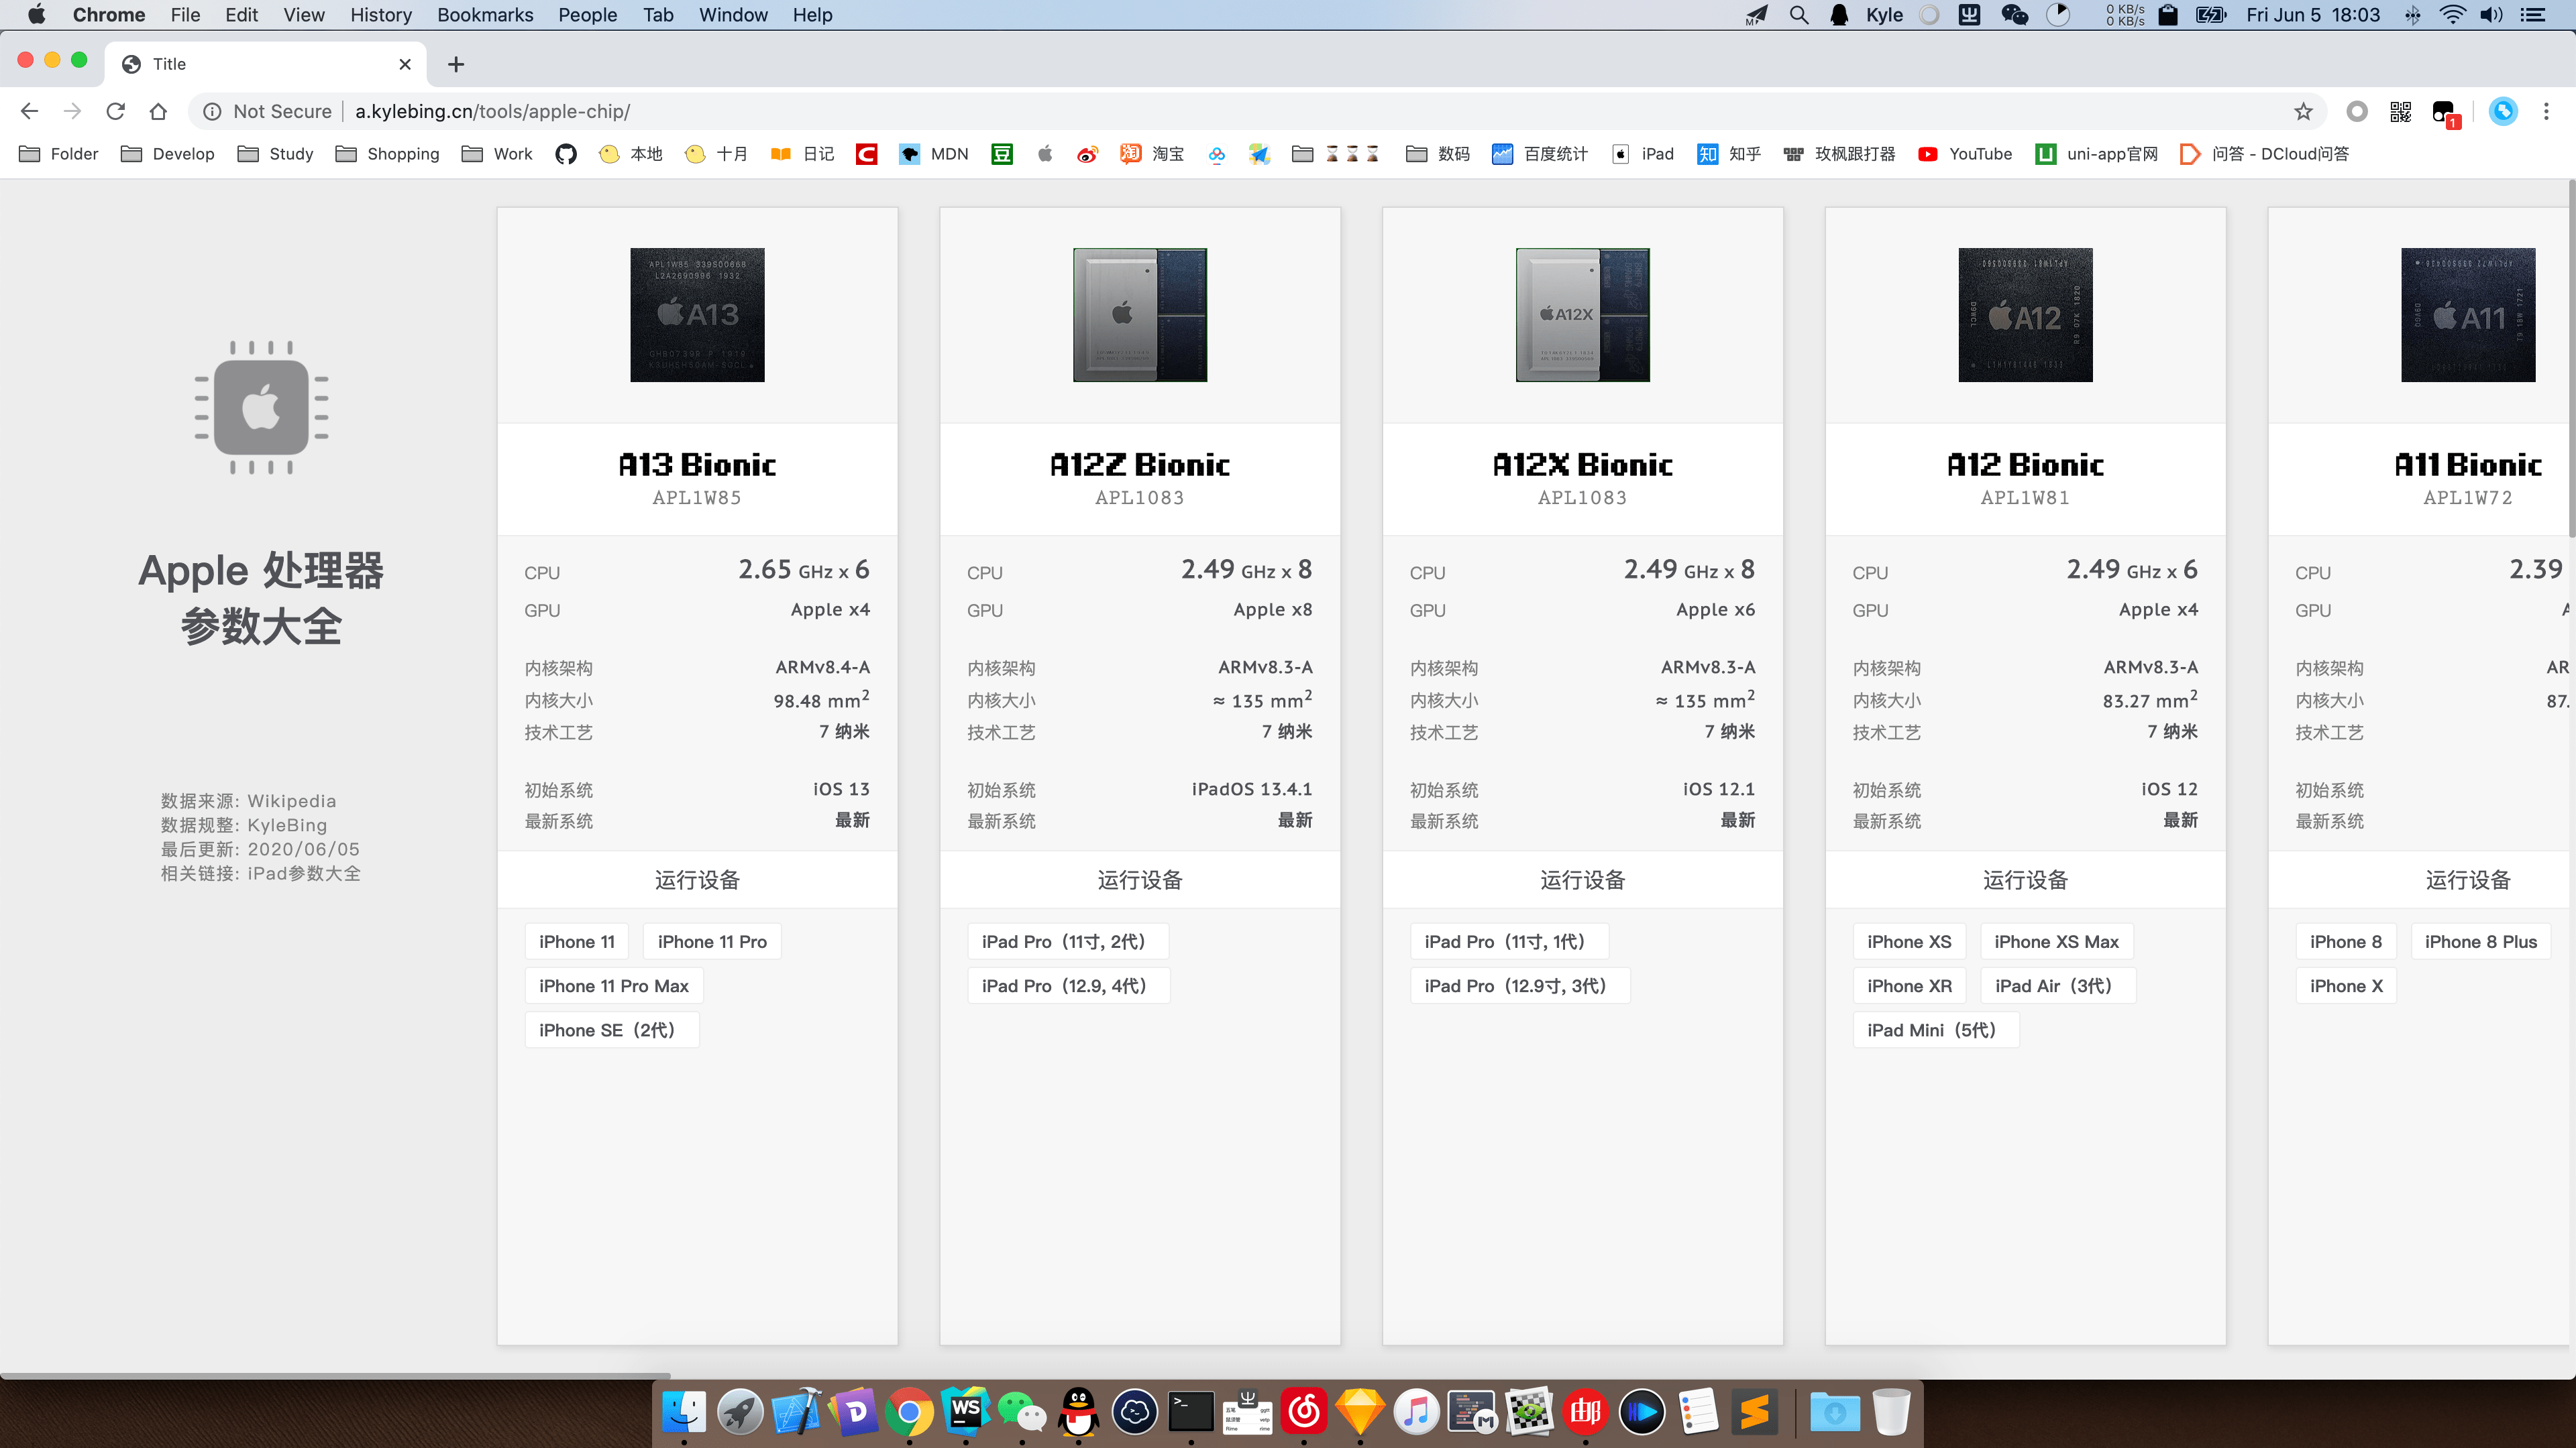Reload the current page
Viewport: 2576px width, 1448px height.
pyautogui.click(x=115, y=111)
